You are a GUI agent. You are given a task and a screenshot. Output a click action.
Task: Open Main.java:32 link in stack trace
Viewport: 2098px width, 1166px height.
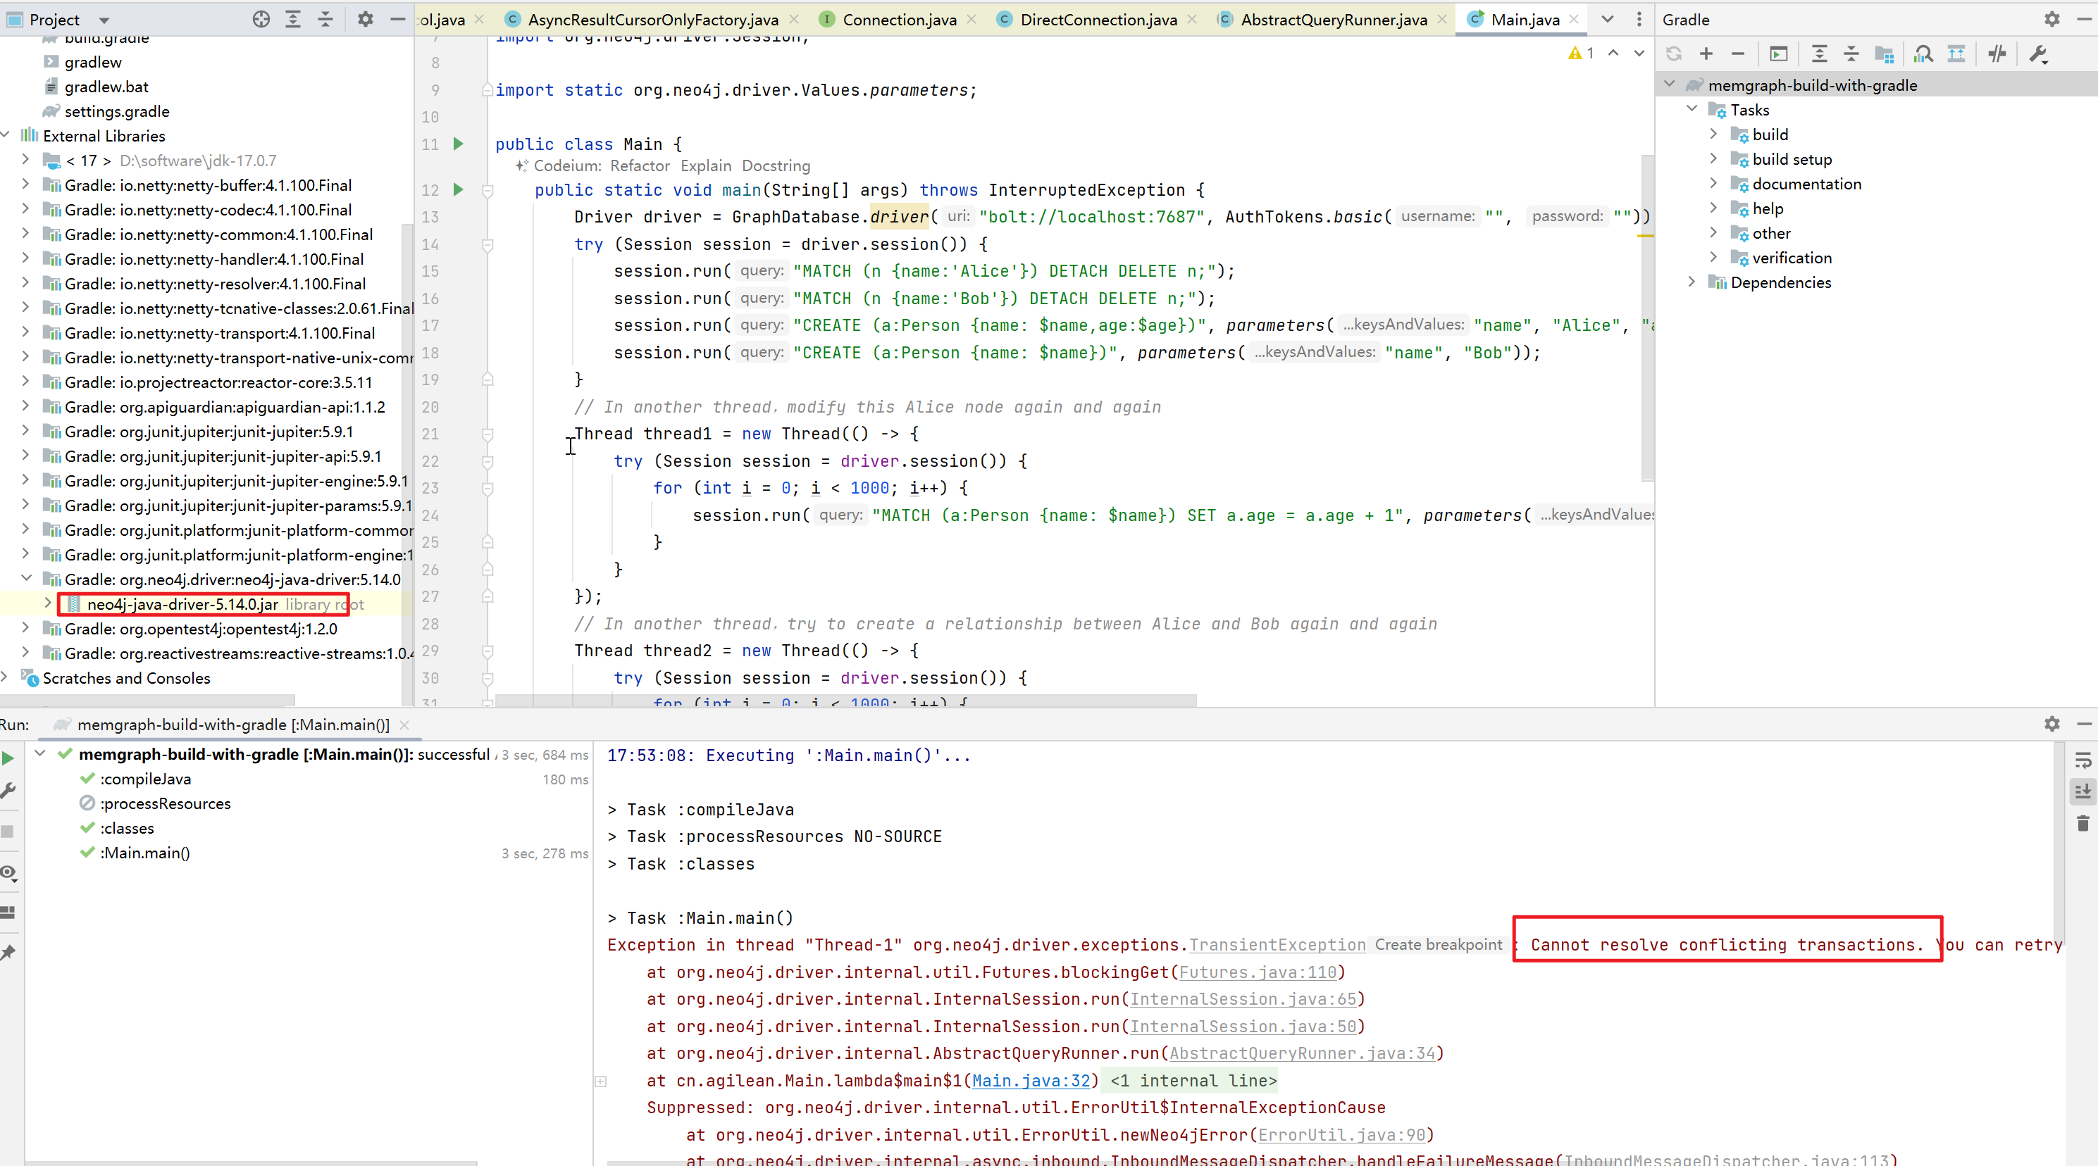coord(1031,1081)
